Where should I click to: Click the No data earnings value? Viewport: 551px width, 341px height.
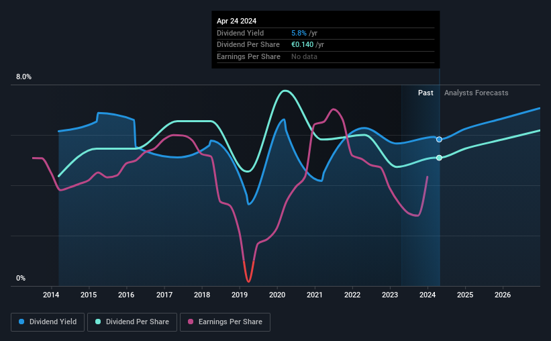tap(304, 56)
